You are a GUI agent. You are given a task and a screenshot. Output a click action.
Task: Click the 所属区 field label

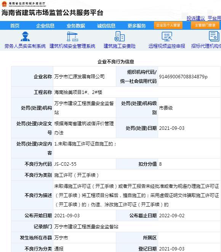[150, 238]
